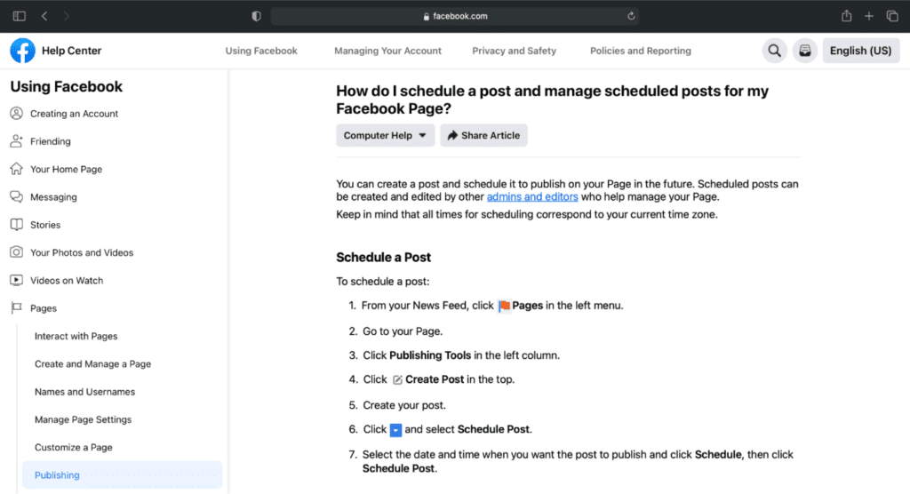Open a new tab with the plus icon
The width and height of the screenshot is (910, 494).
869,16
